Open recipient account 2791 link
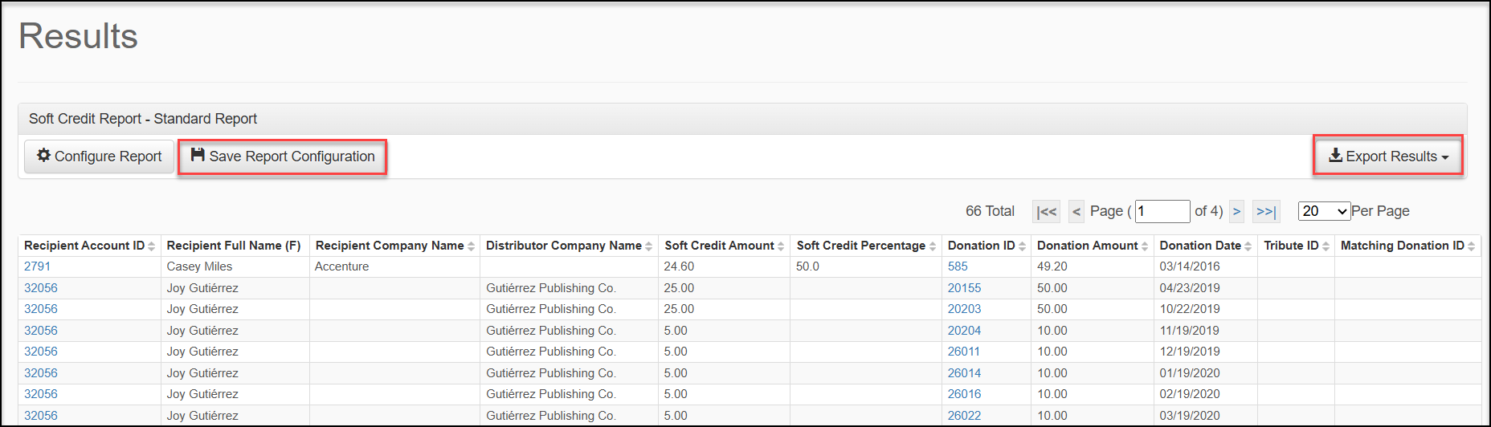 tap(37, 266)
